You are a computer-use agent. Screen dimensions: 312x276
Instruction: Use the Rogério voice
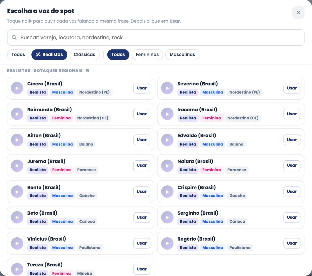292,243
